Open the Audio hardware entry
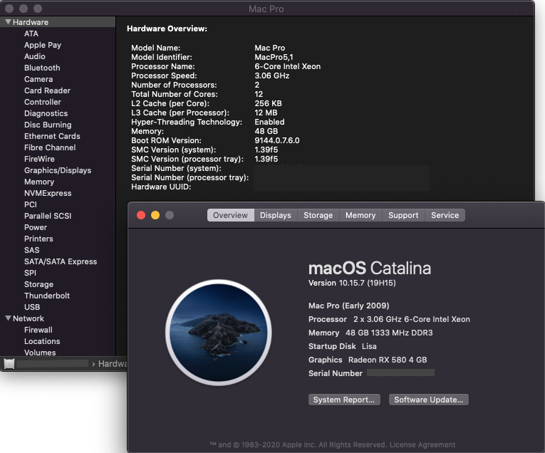This screenshot has width=545, height=453. click(x=35, y=56)
